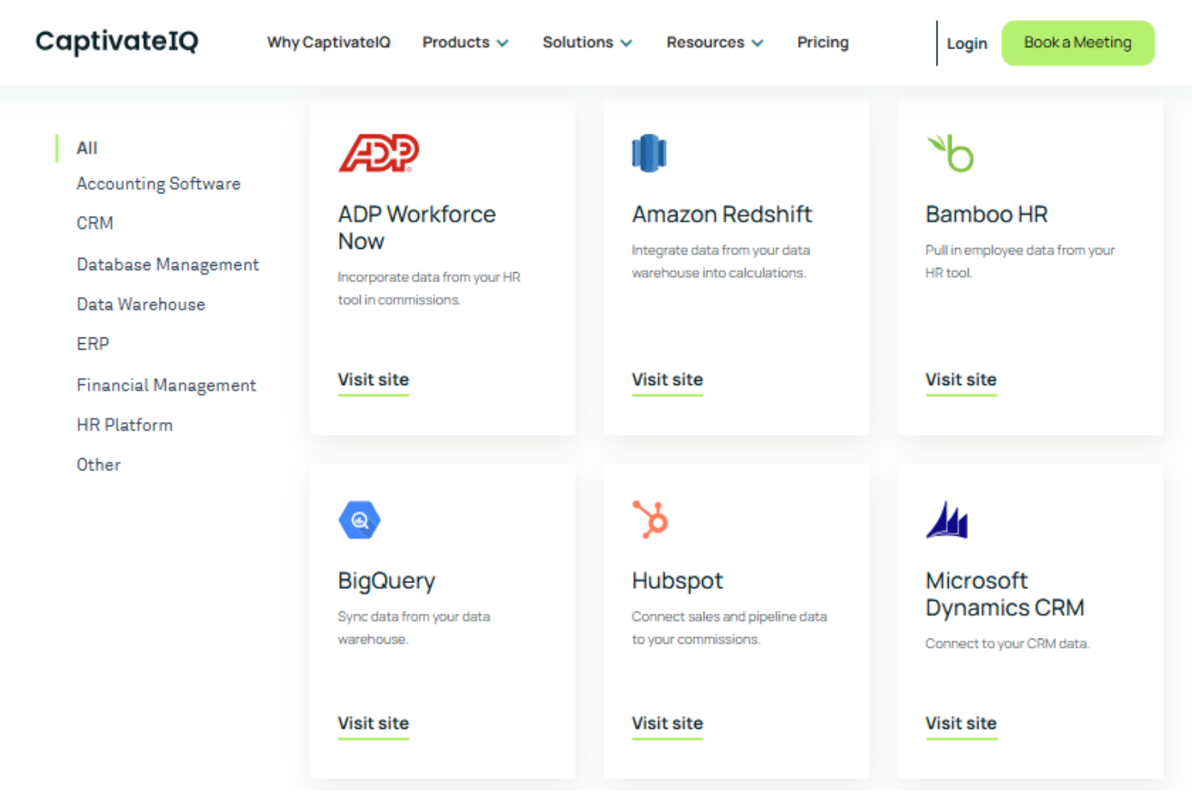Filter by Database Management
The image size is (1192, 795).
[x=168, y=264]
